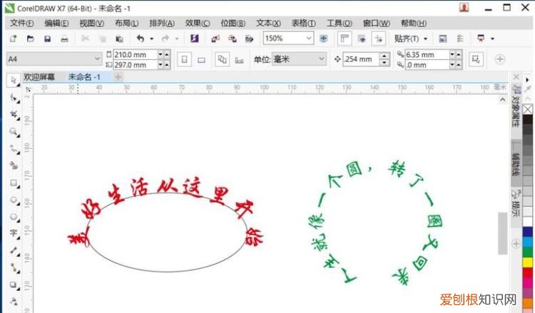Select the Polygon tool
Screen dimensions: 535x313
14,217
